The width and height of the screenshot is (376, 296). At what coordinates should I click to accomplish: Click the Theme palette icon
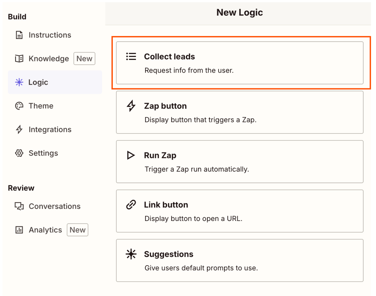19,106
